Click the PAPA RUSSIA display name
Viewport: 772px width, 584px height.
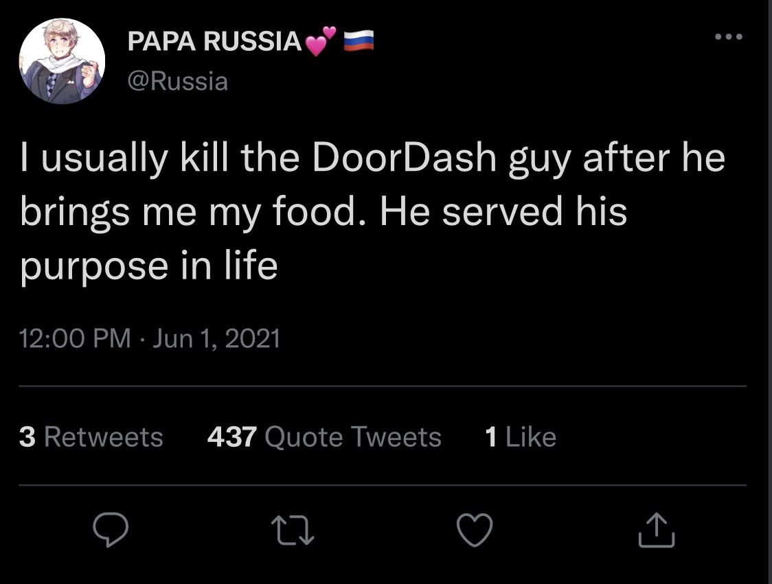[214, 43]
